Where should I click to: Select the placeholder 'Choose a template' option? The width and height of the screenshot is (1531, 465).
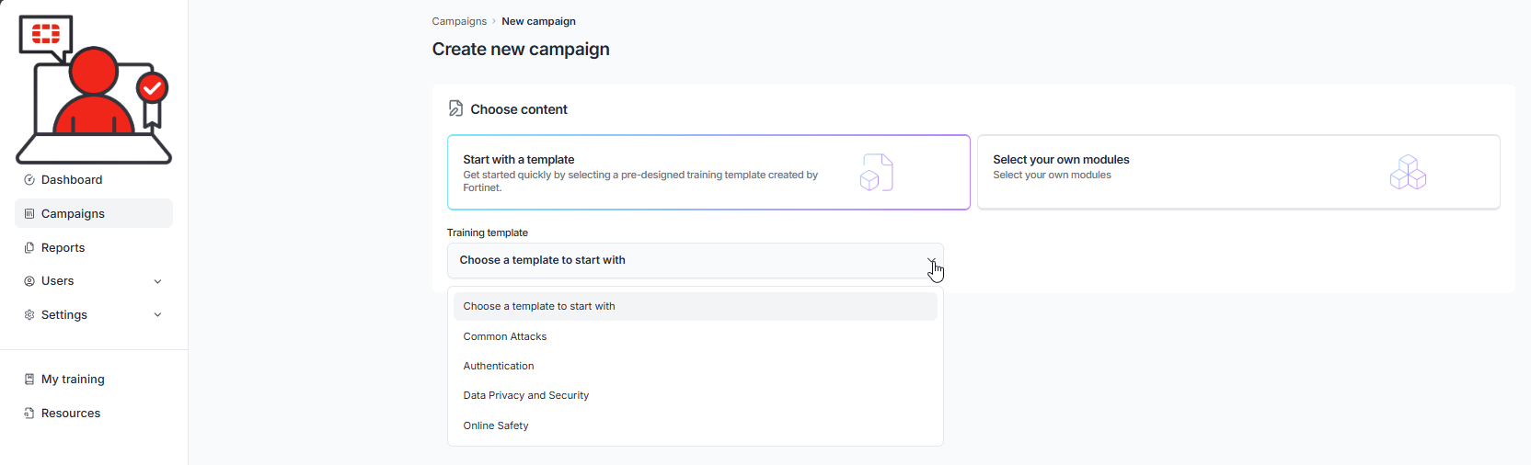(x=539, y=307)
